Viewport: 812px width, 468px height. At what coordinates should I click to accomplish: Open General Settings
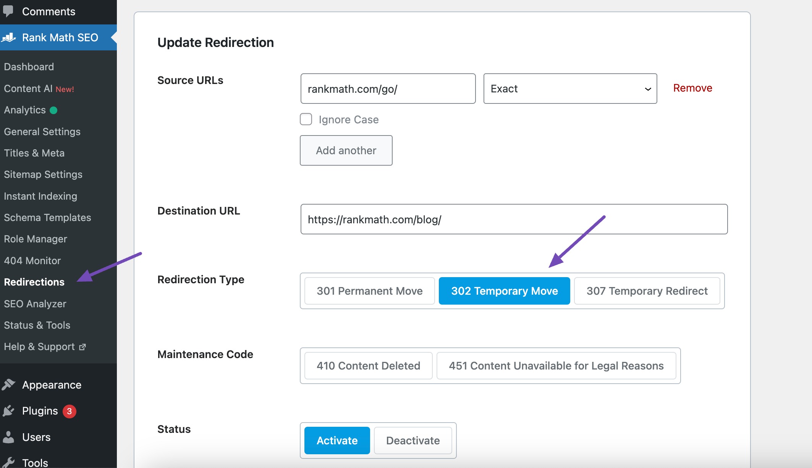[x=42, y=132]
